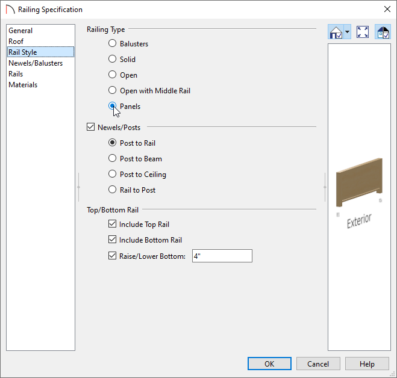Uncheck the Newels/Posts checkbox

(90, 127)
